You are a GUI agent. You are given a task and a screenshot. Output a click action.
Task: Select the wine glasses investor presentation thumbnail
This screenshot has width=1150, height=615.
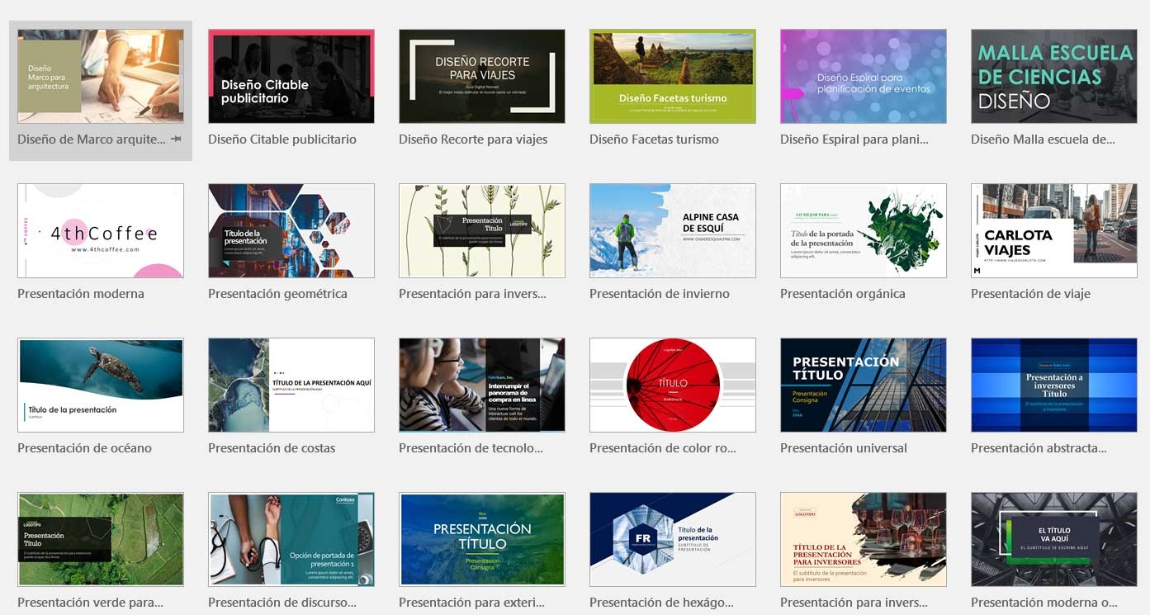864,539
